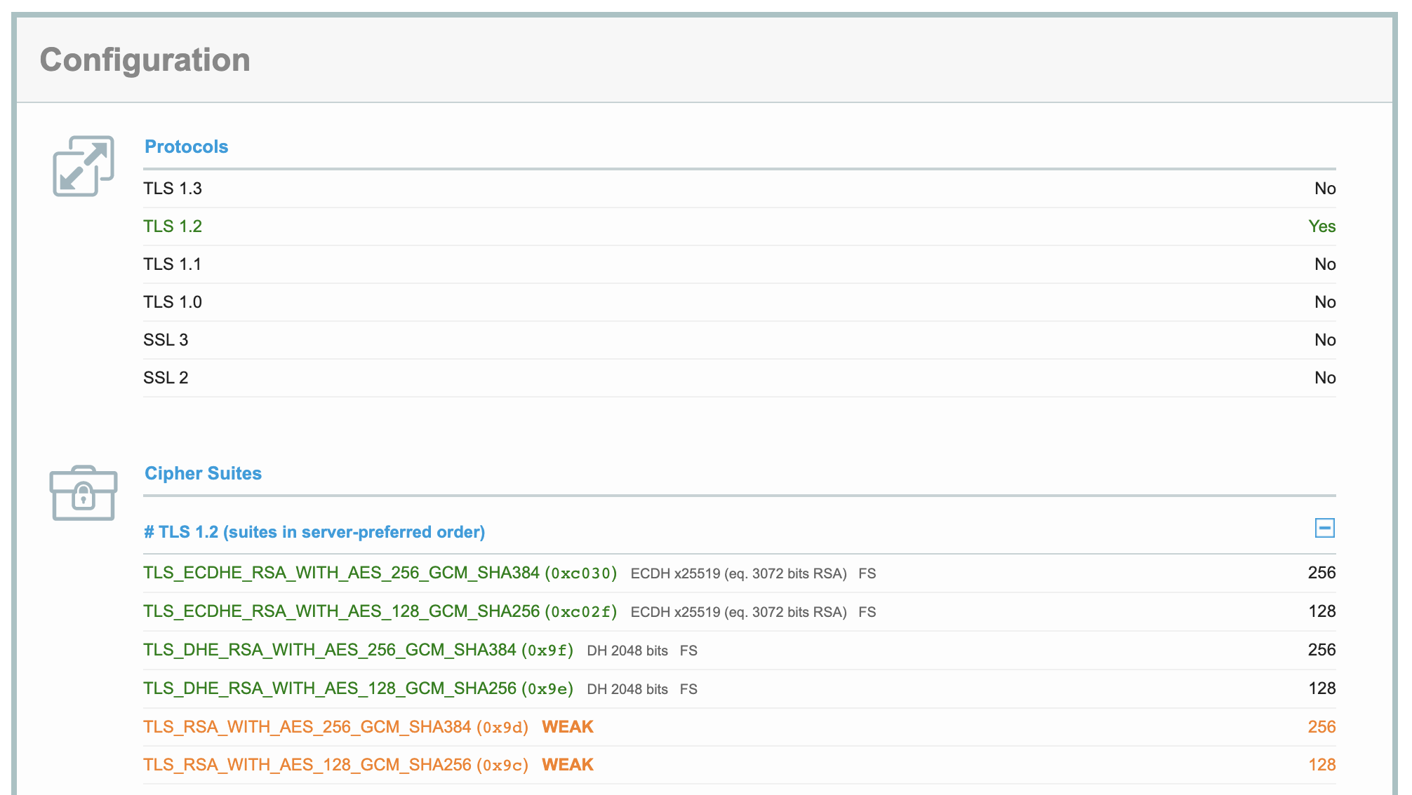Click the Cipher Suites section heading

coord(203,473)
